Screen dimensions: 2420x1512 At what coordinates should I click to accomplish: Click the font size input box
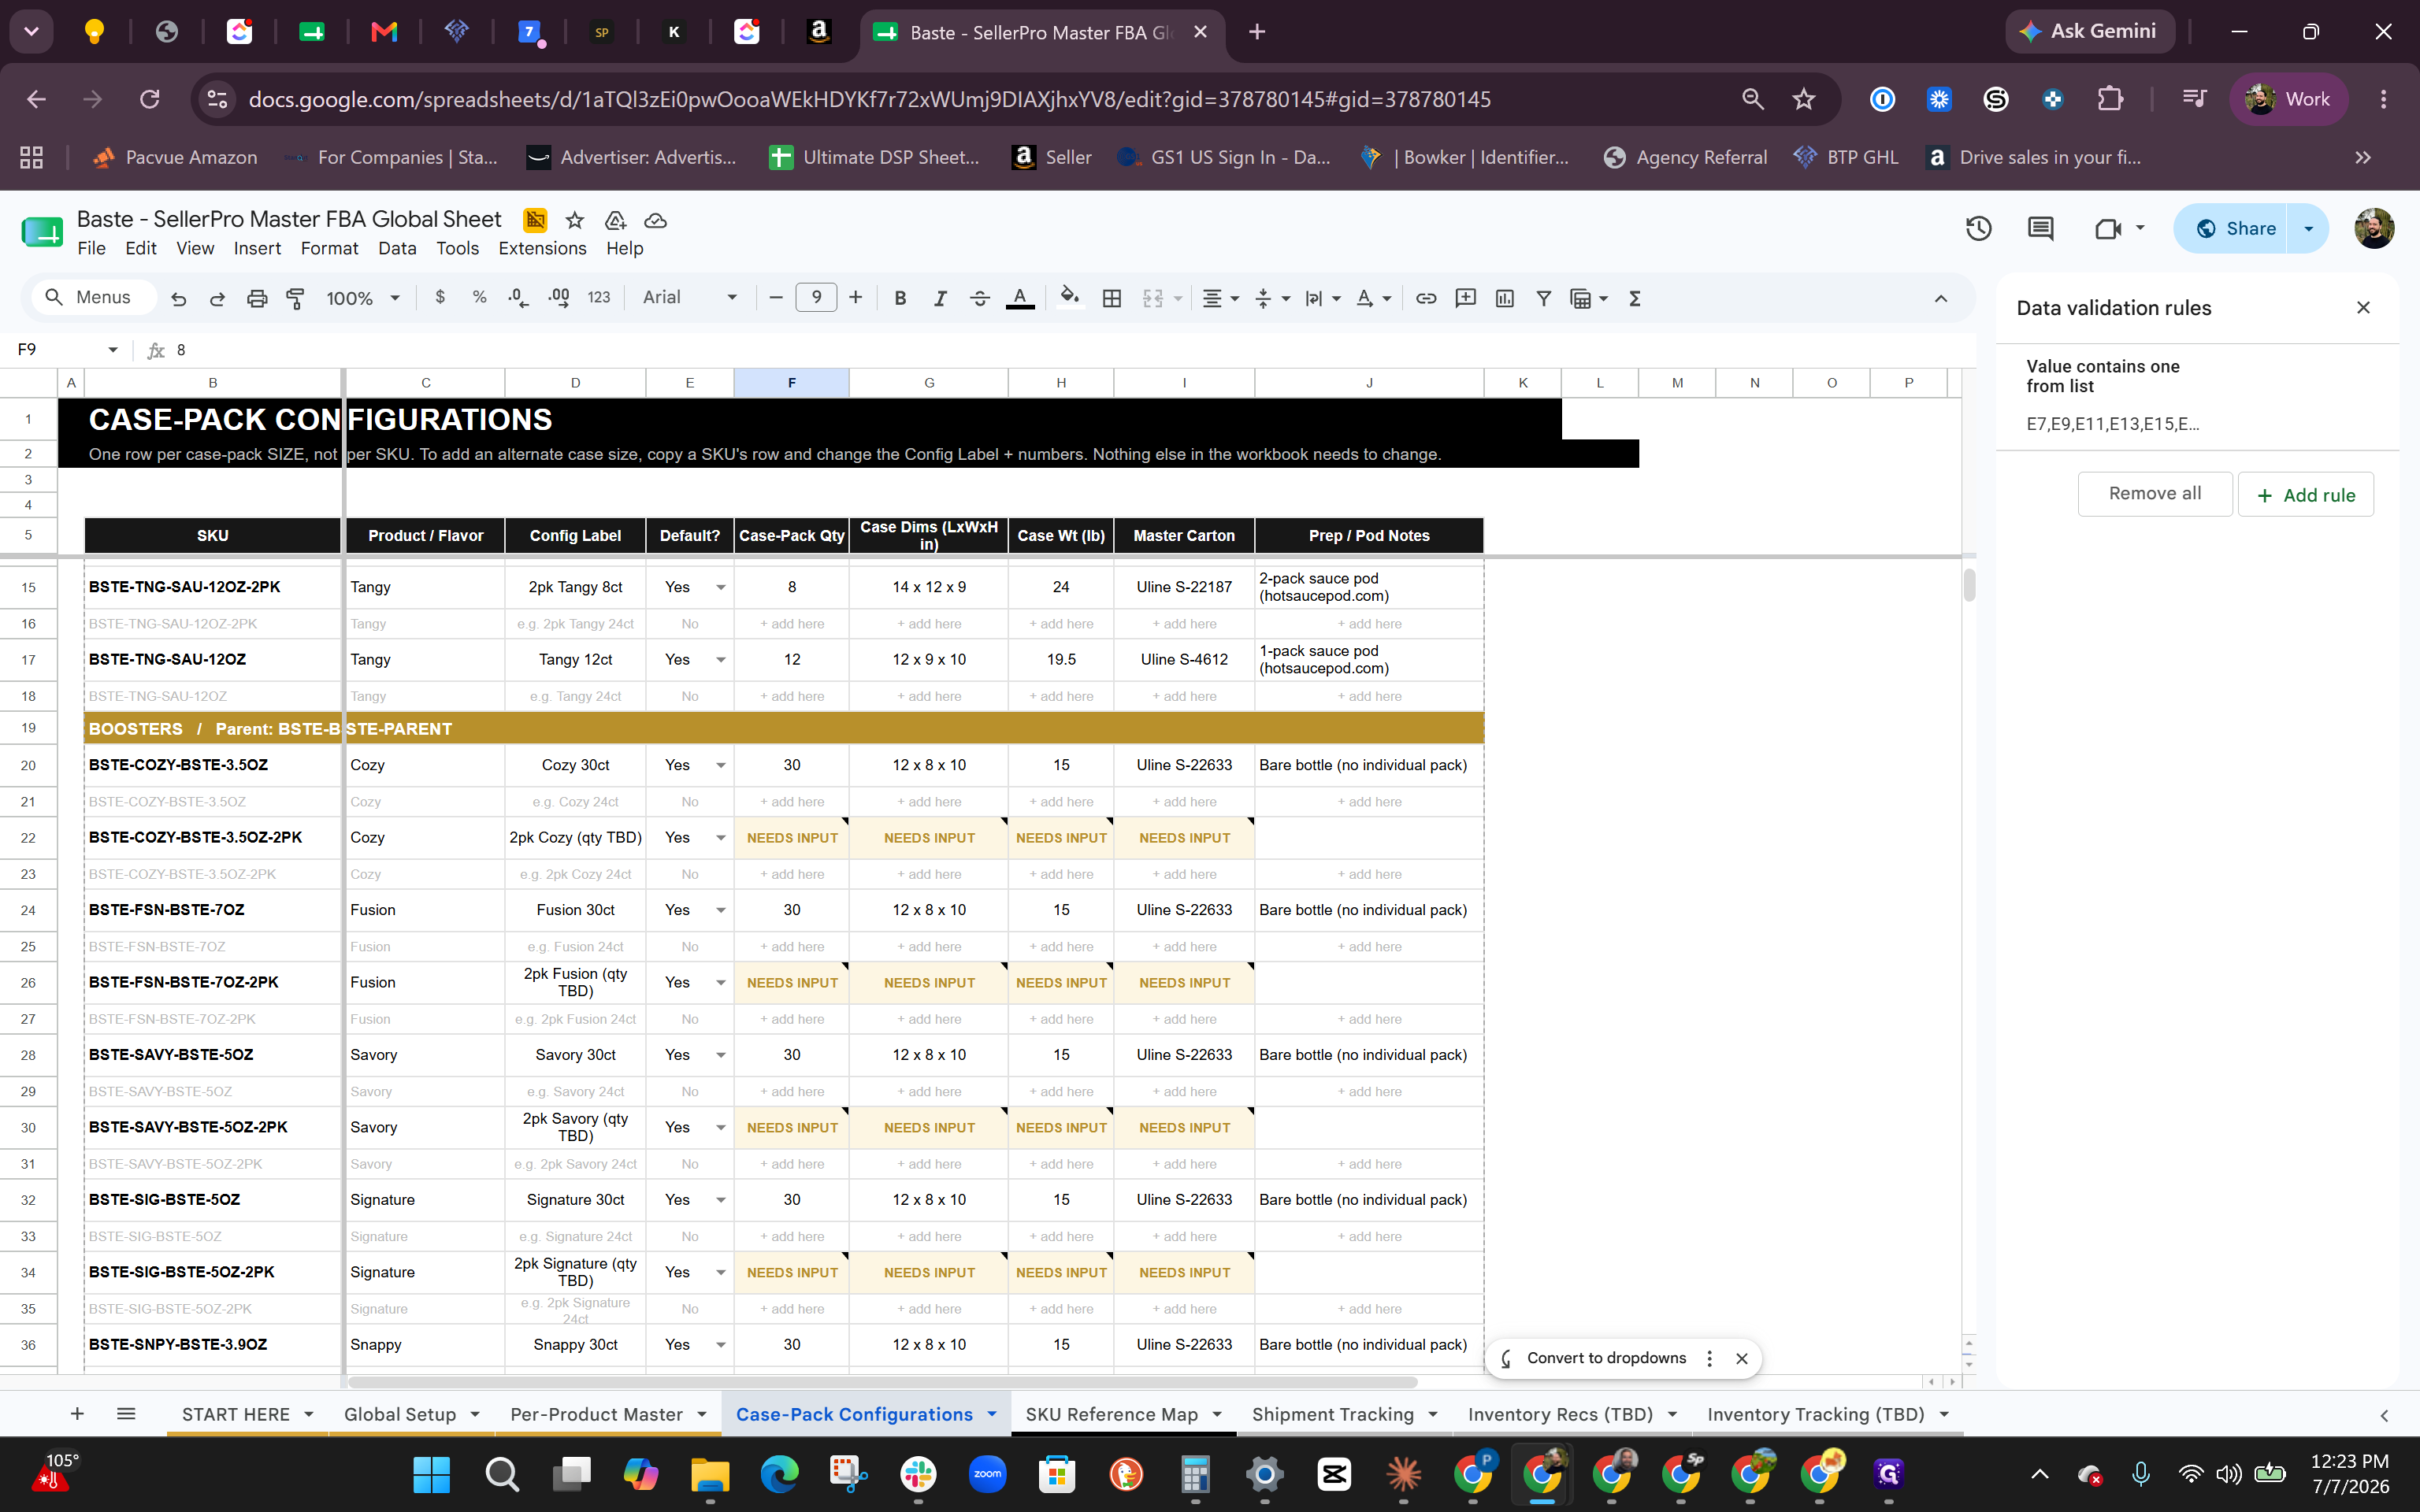(816, 298)
